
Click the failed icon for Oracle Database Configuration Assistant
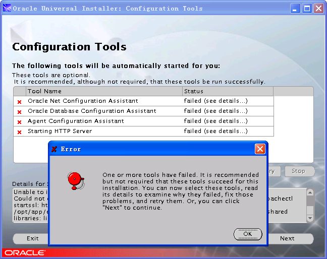click(x=20, y=112)
